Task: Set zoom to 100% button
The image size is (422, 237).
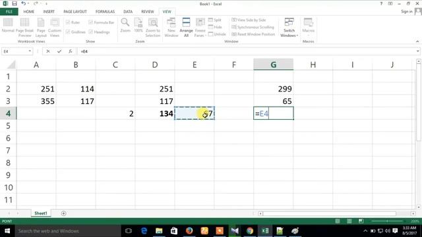Action: tap(138, 26)
